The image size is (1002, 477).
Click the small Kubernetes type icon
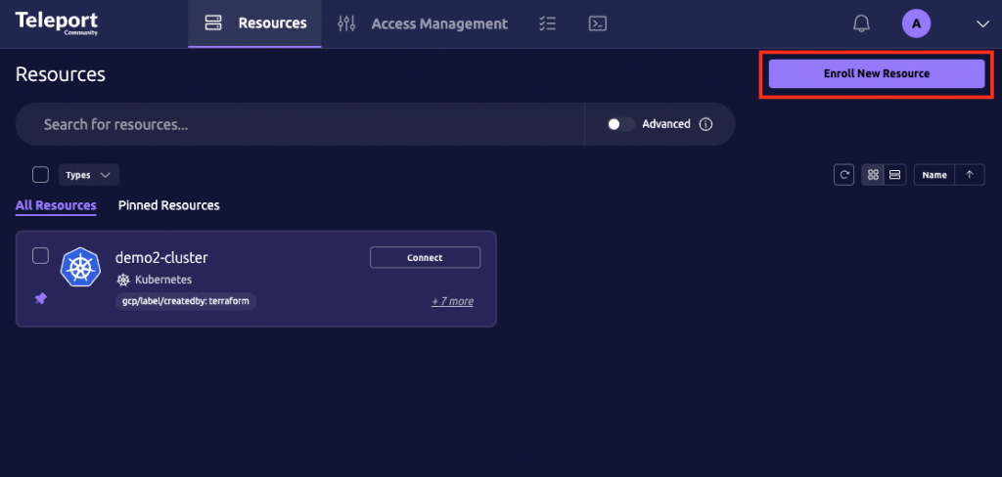[x=123, y=280]
